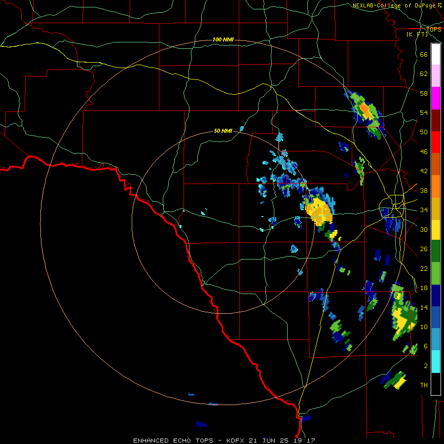Select the light orange legend swatch
The image size is (444, 444).
pyautogui.click(x=436, y=186)
